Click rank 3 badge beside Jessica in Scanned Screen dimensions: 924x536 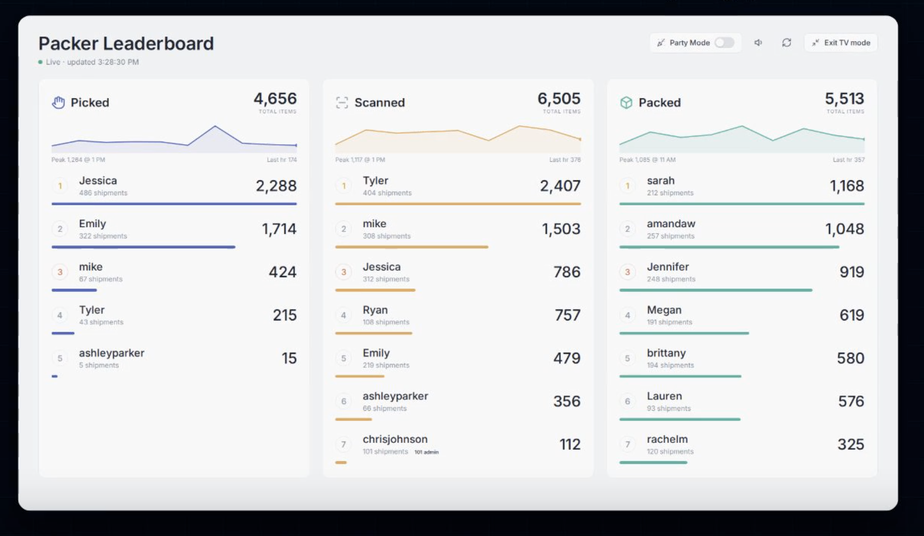click(344, 272)
